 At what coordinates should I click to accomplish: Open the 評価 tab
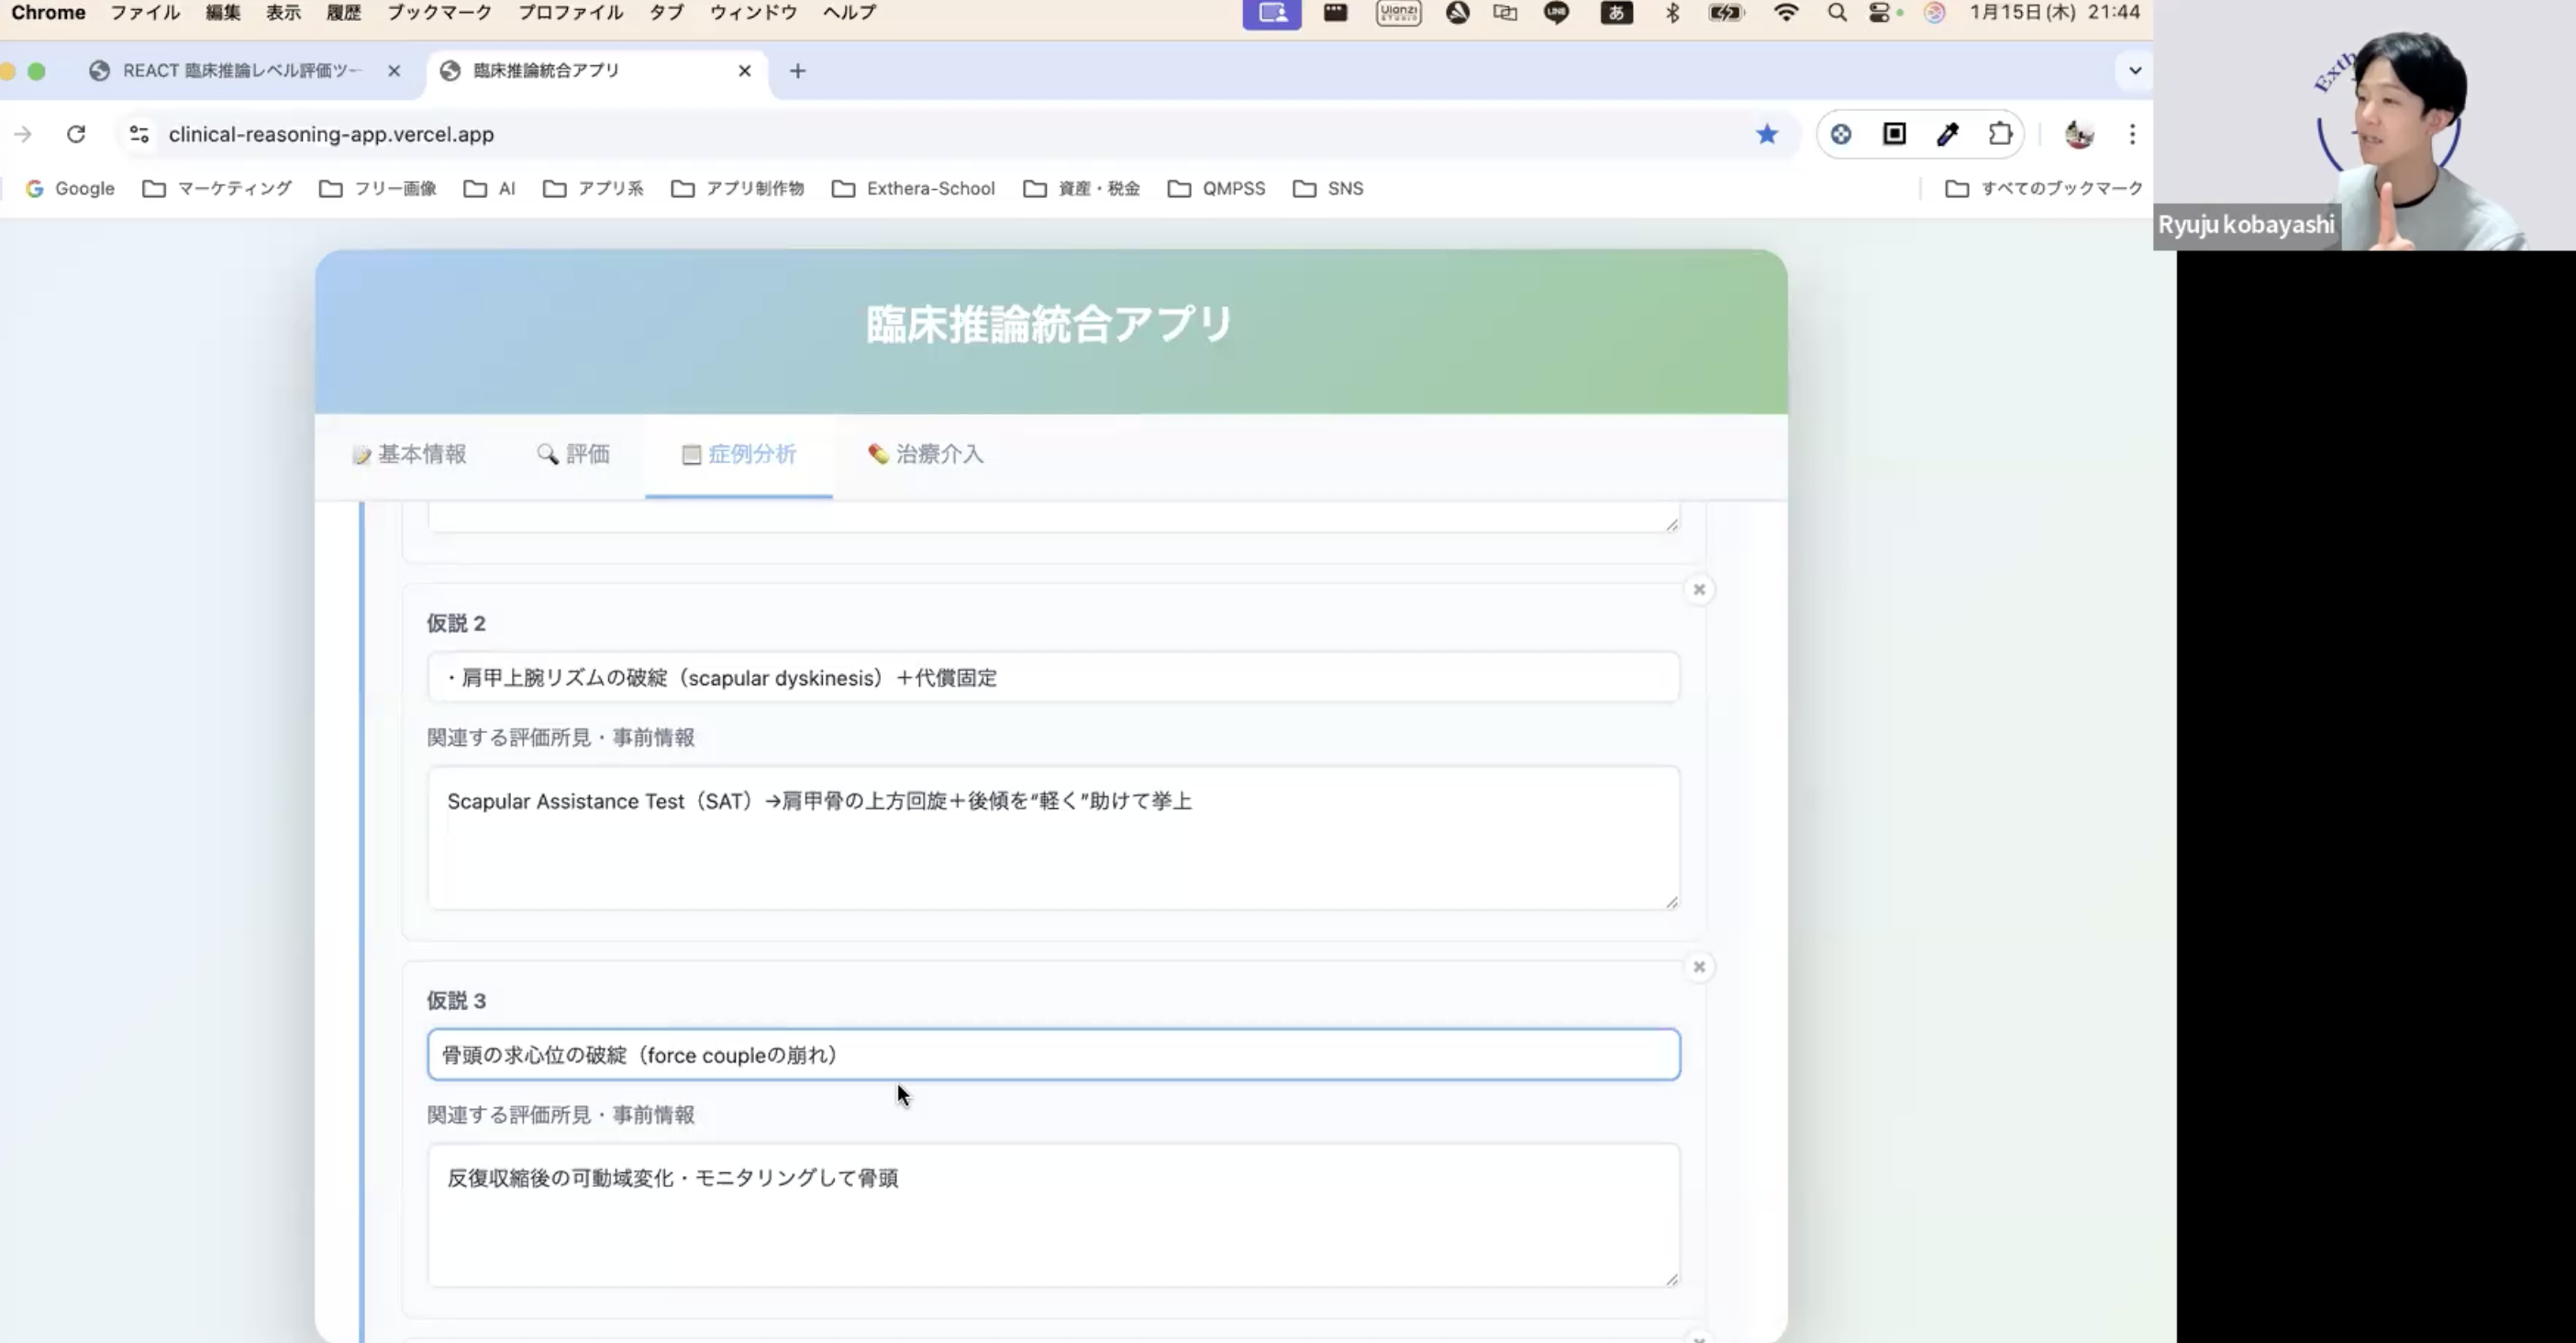point(573,454)
